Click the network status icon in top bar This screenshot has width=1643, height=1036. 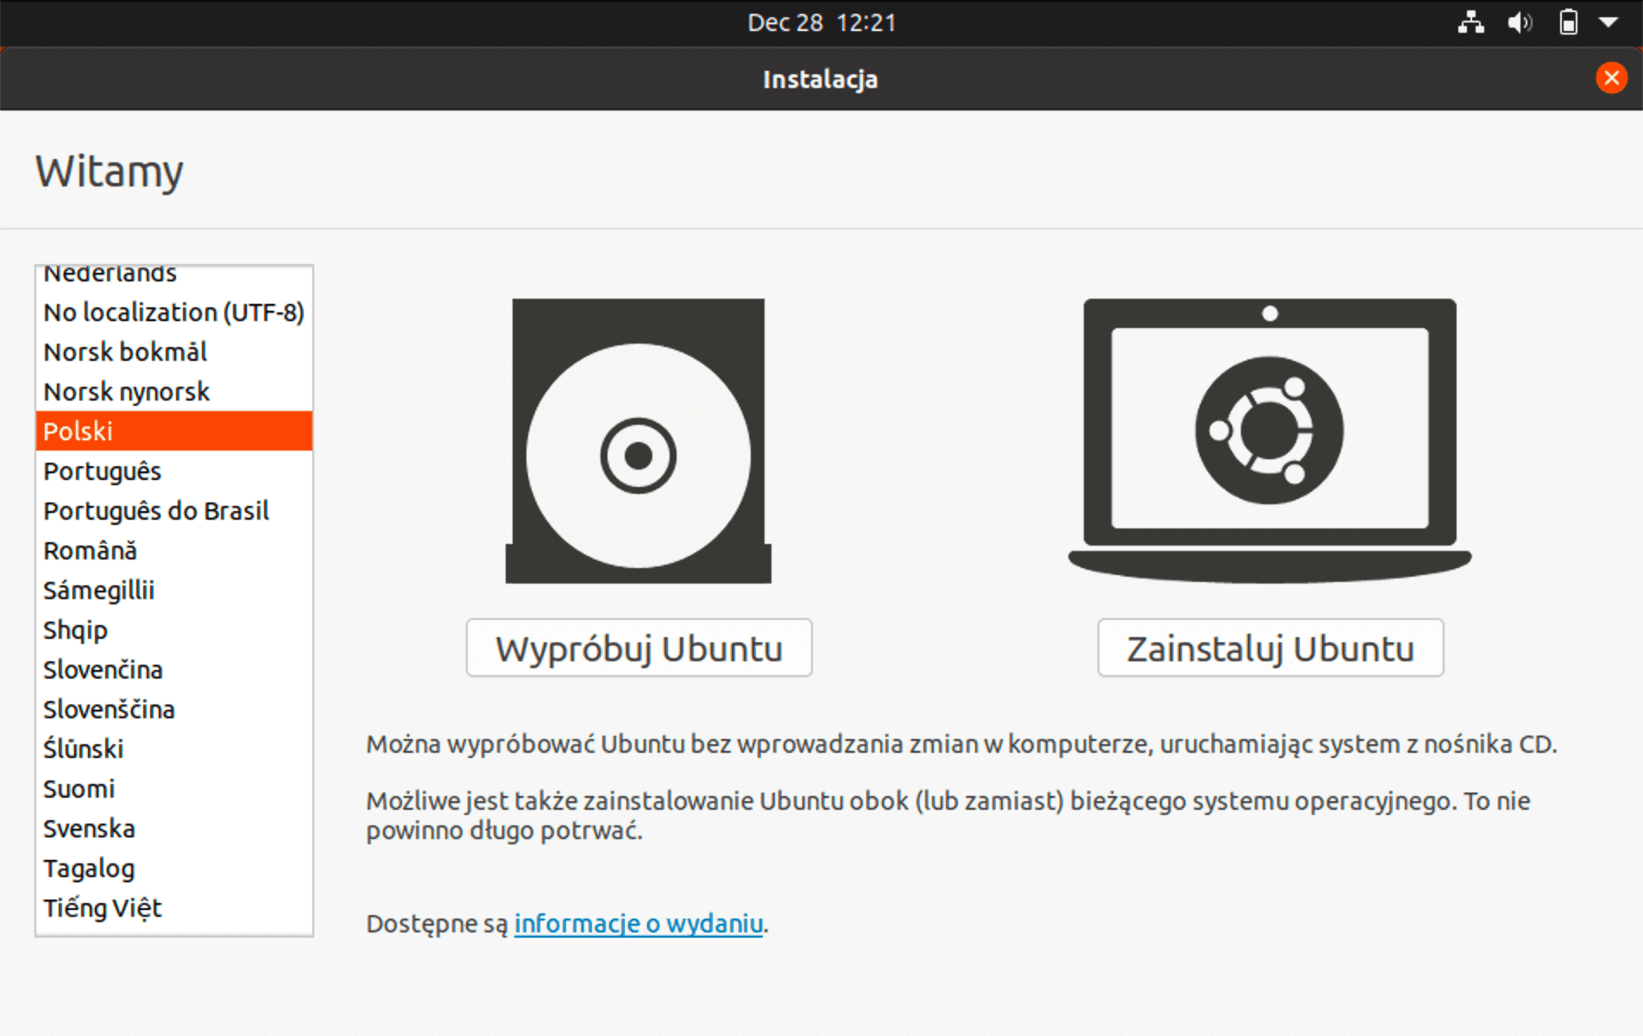coord(1470,22)
